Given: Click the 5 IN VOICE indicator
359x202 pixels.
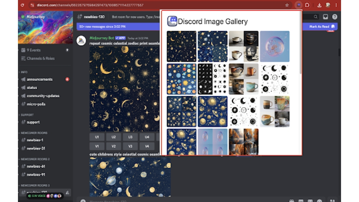Looking at the screenshot, I should [45, 196].
